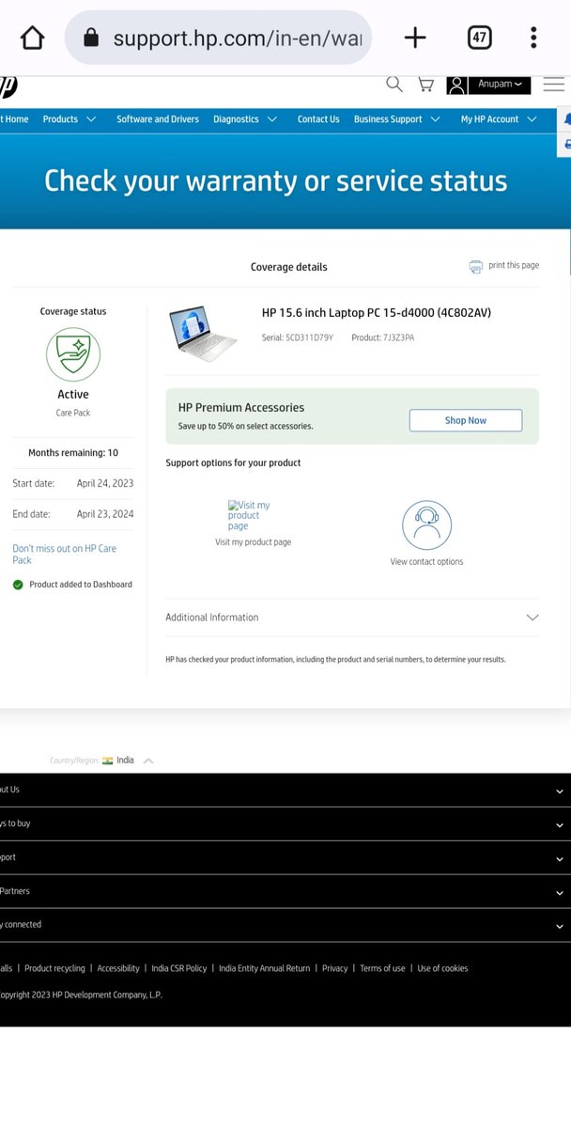The width and height of the screenshot is (571, 1128).
Task: Expand the HP Partners footer section
Action: pyautogui.click(x=285, y=892)
